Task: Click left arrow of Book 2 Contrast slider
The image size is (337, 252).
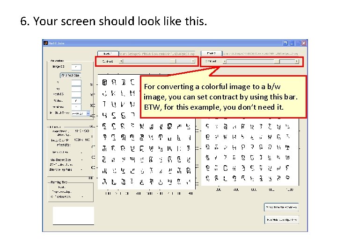Action: point(225,62)
